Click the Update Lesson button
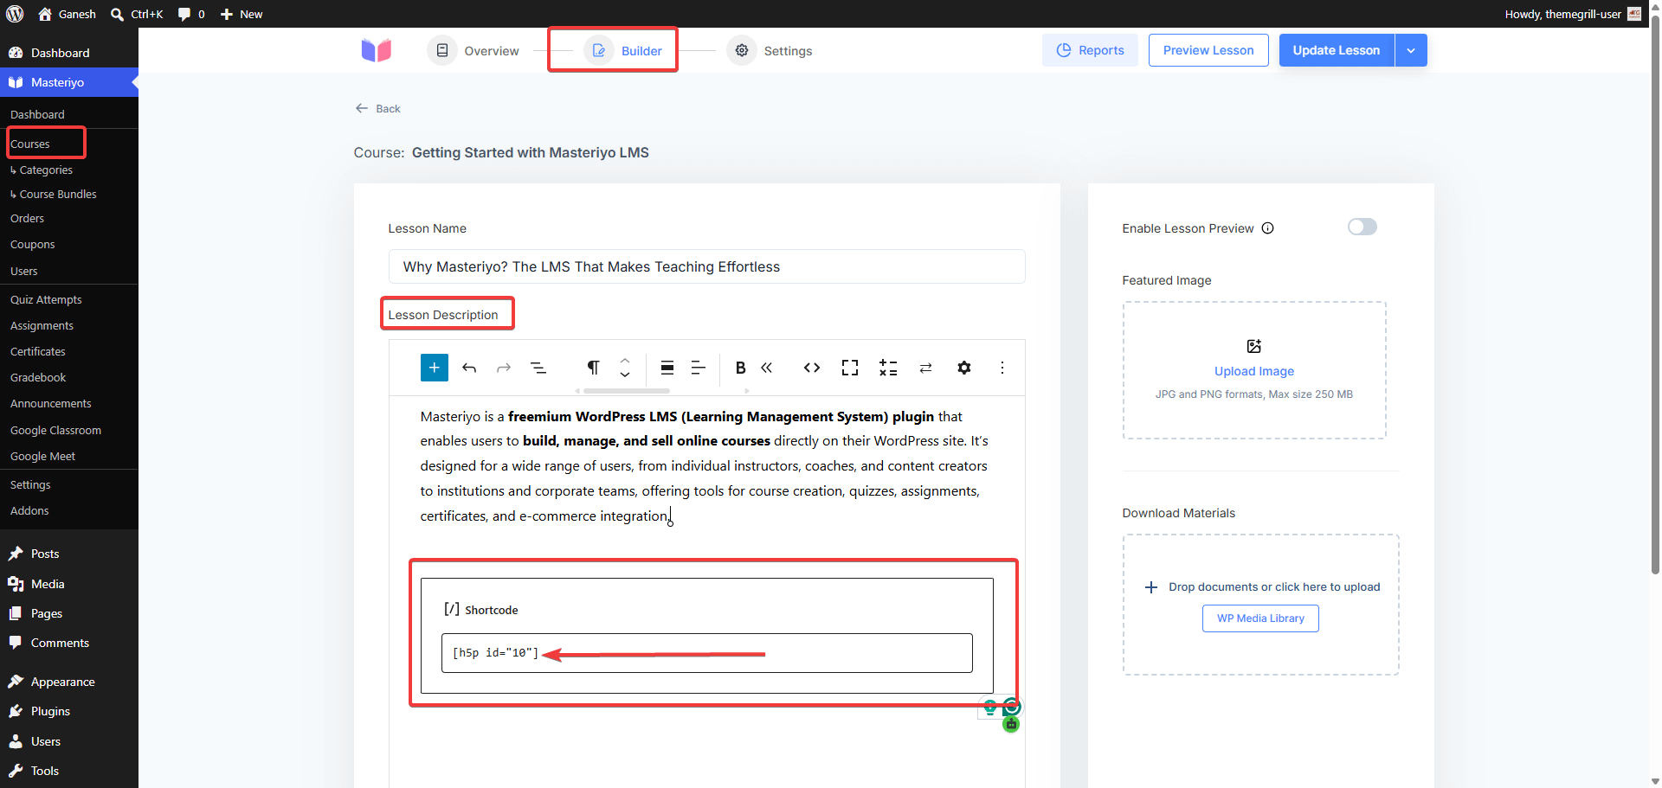Image resolution: width=1662 pixels, height=788 pixels. [1337, 50]
